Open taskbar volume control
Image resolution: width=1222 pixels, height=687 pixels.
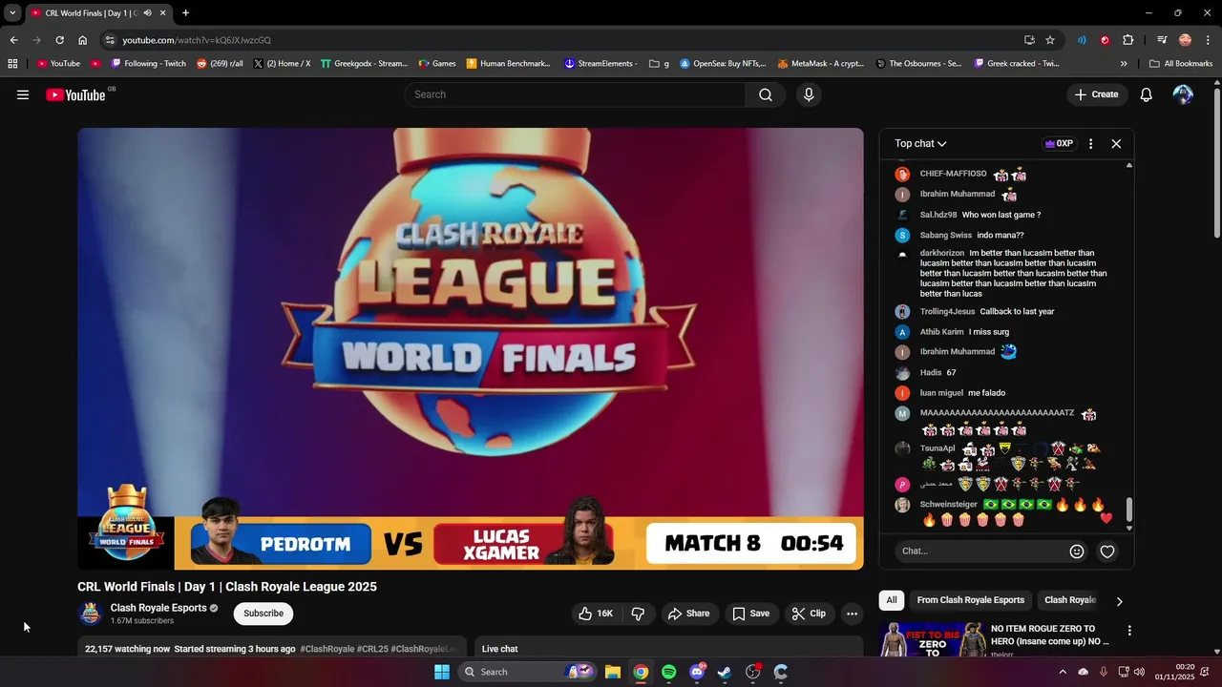click(x=1139, y=672)
